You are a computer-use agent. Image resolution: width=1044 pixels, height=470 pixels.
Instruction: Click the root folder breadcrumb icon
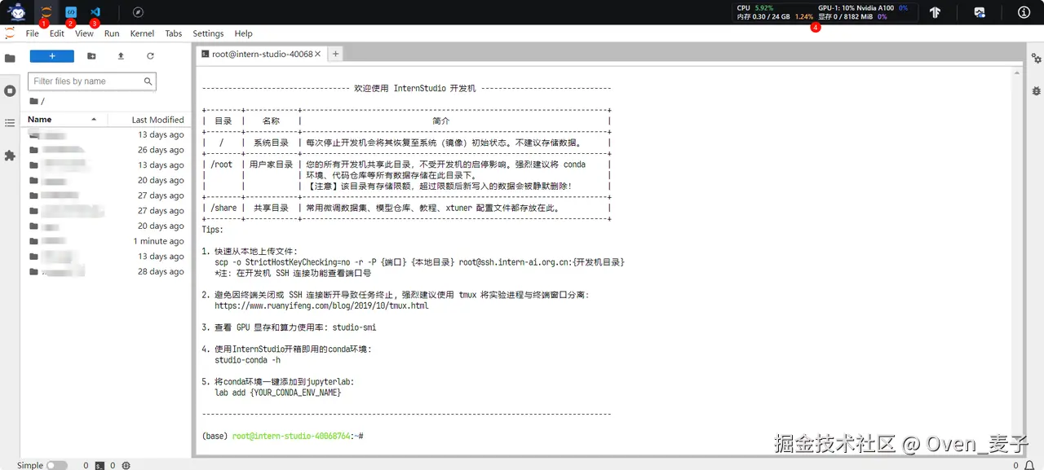point(33,101)
